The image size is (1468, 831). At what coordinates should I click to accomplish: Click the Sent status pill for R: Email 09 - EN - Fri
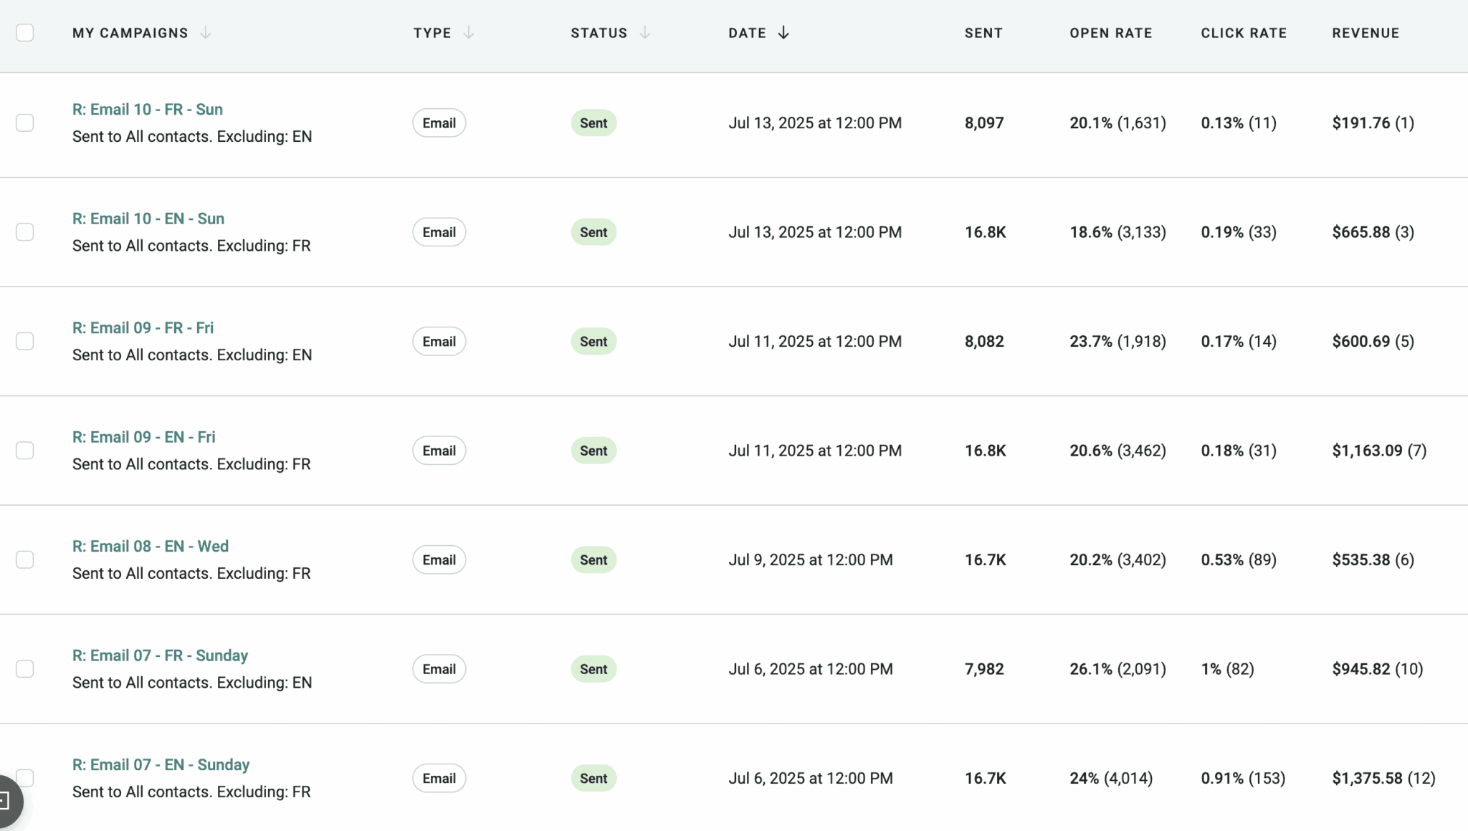tap(593, 450)
